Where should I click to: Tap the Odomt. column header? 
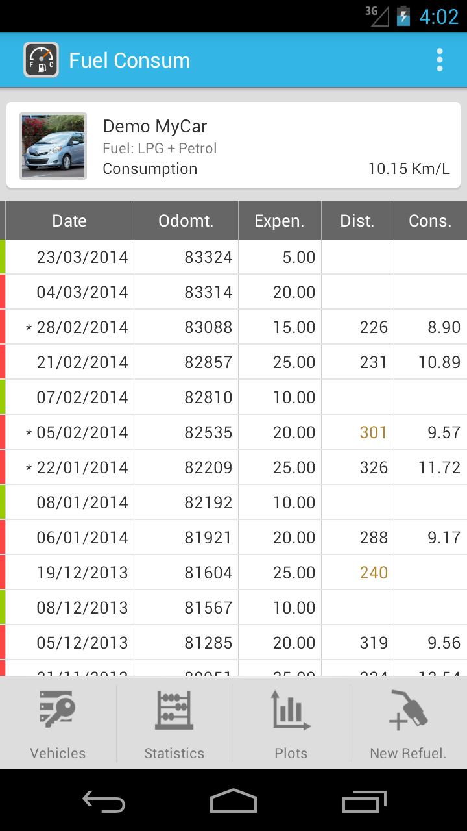pyautogui.click(x=186, y=221)
